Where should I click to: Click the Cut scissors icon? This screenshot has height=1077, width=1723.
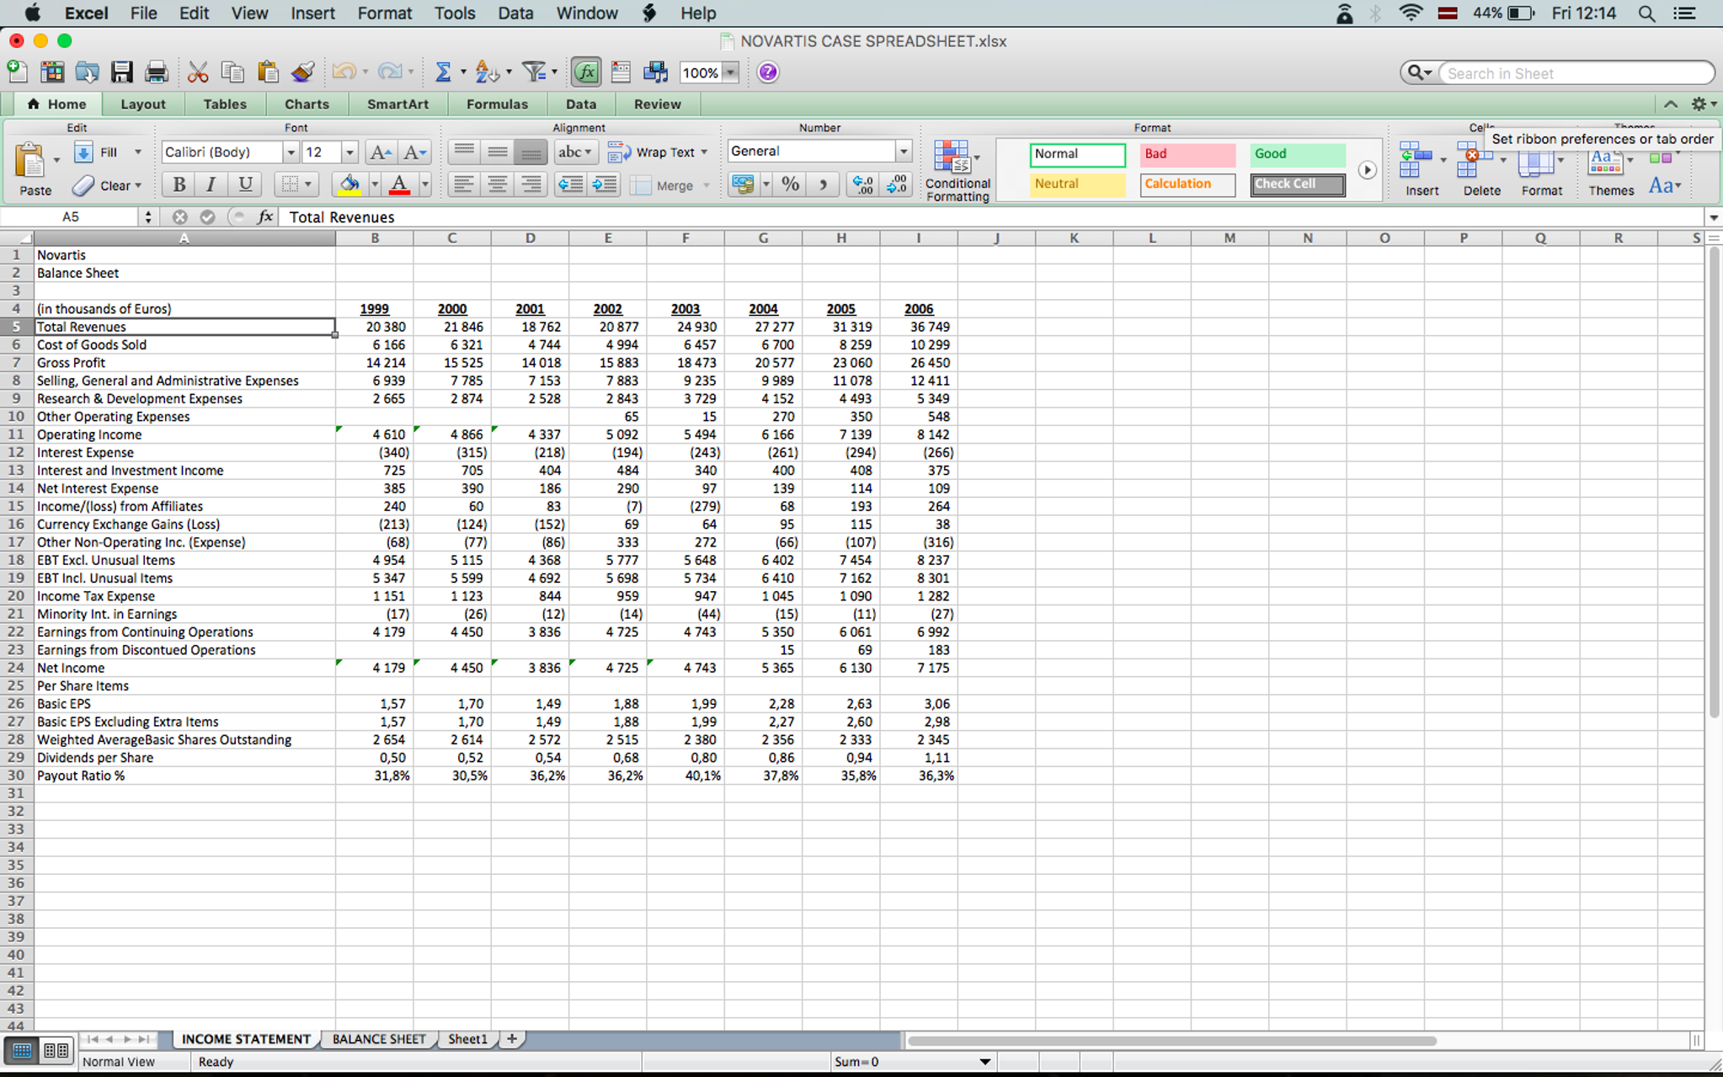198,72
